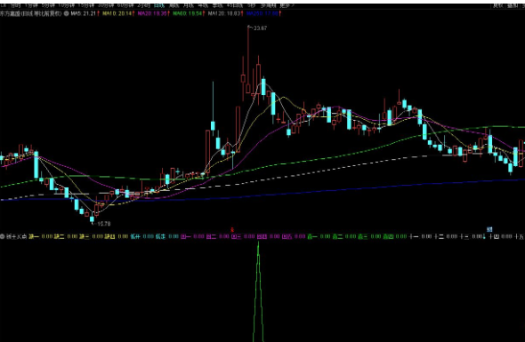The height and width of the screenshot is (342, 525).
Task: Open the 复权 option at top right
Action: coord(497,5)
